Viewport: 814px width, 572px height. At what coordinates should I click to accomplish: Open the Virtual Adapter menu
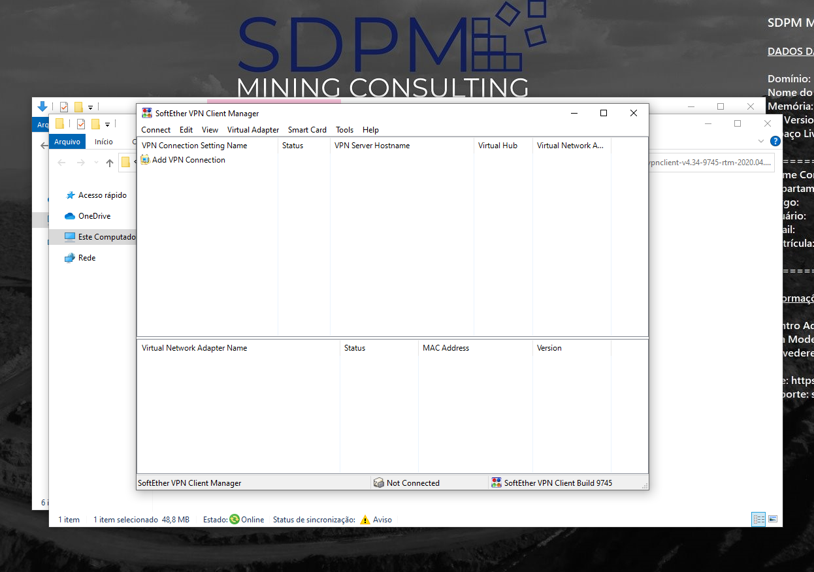[253, 130]
